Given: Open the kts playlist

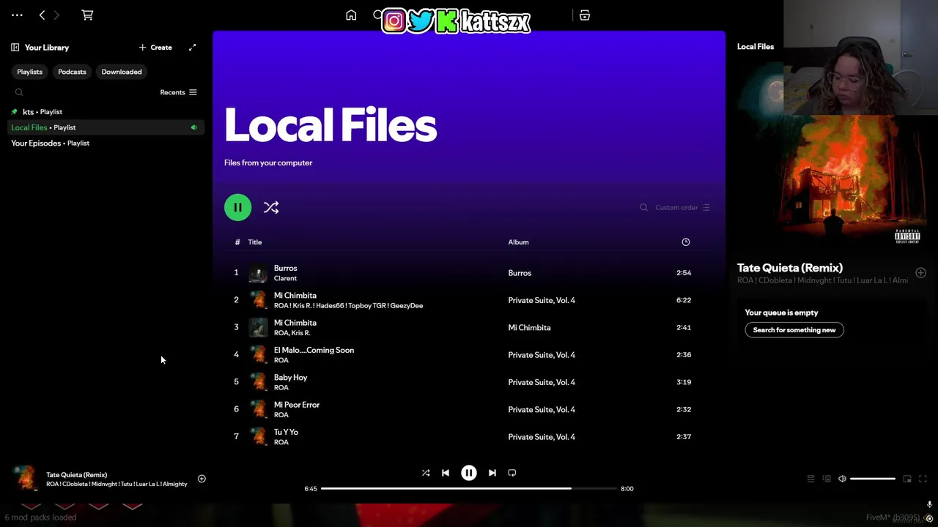Looking at the screenshot, I should (x=105, y=112).
